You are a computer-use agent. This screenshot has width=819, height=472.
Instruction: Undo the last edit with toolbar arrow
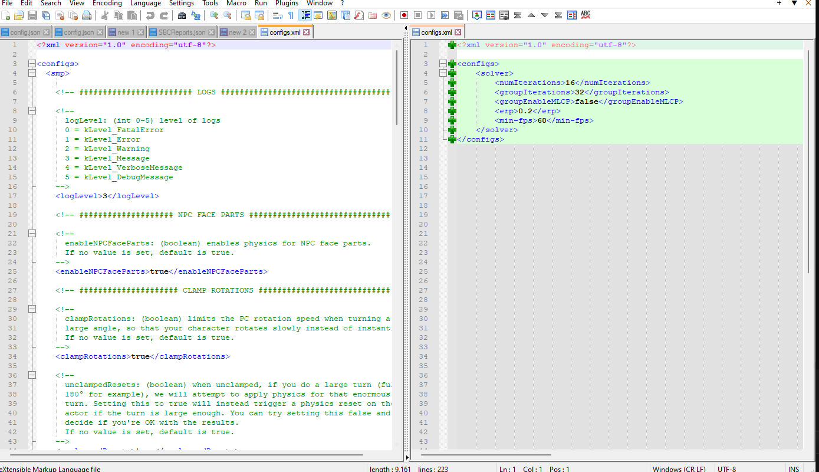tap(149, 15)
